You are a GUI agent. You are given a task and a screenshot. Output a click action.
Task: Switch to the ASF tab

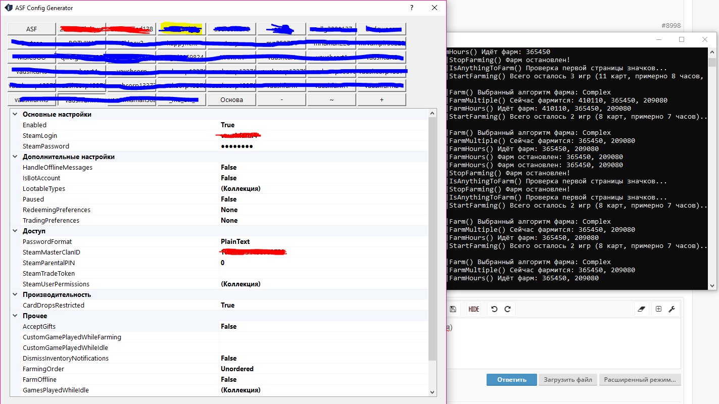[x=32, y=29]
